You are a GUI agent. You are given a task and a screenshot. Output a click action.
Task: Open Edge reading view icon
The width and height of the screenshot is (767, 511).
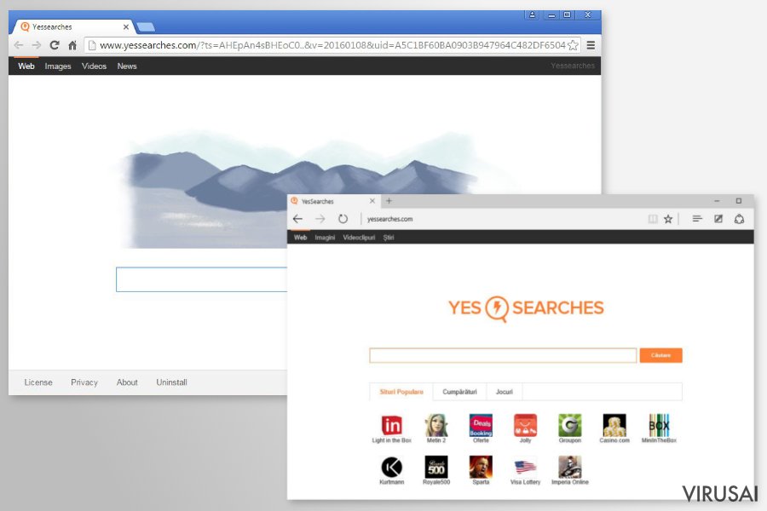653,219
